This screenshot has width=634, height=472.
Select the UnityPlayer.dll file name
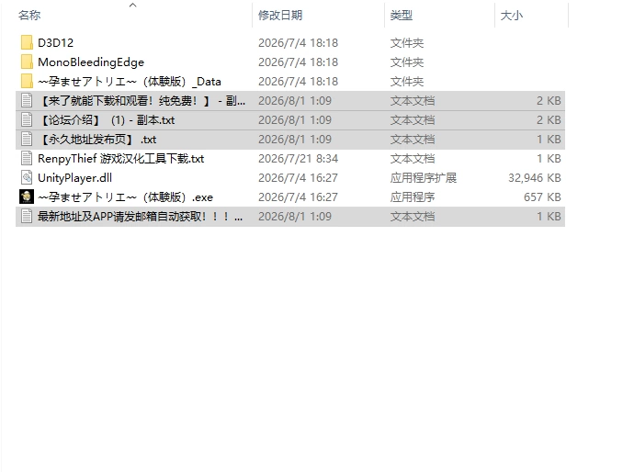point(74,178)
